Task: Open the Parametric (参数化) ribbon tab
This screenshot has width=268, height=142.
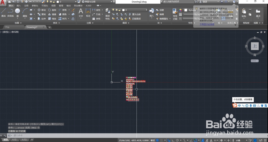Action: coord(35,6)
